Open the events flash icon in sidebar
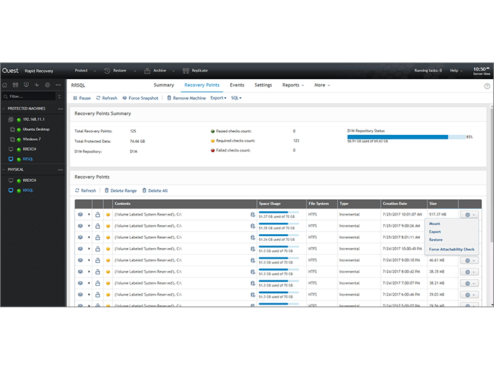Viewport: 494px width, 369px height. pyautogui.click(x=37, y=85)
